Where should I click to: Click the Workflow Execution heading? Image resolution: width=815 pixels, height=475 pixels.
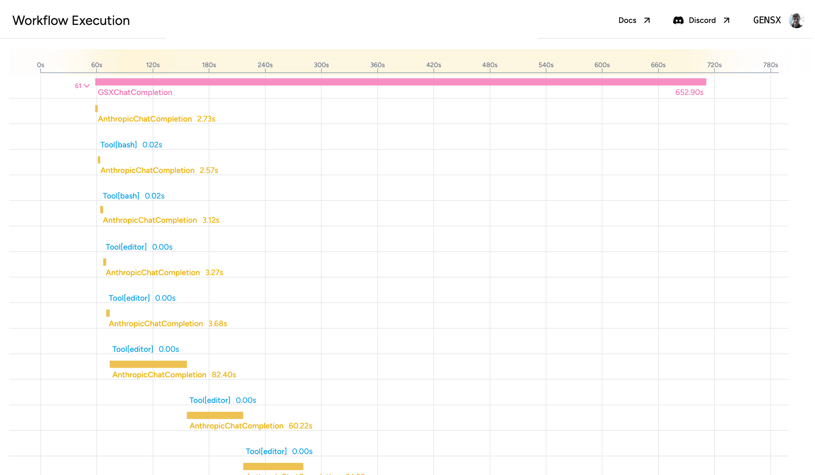click(71, 20)
